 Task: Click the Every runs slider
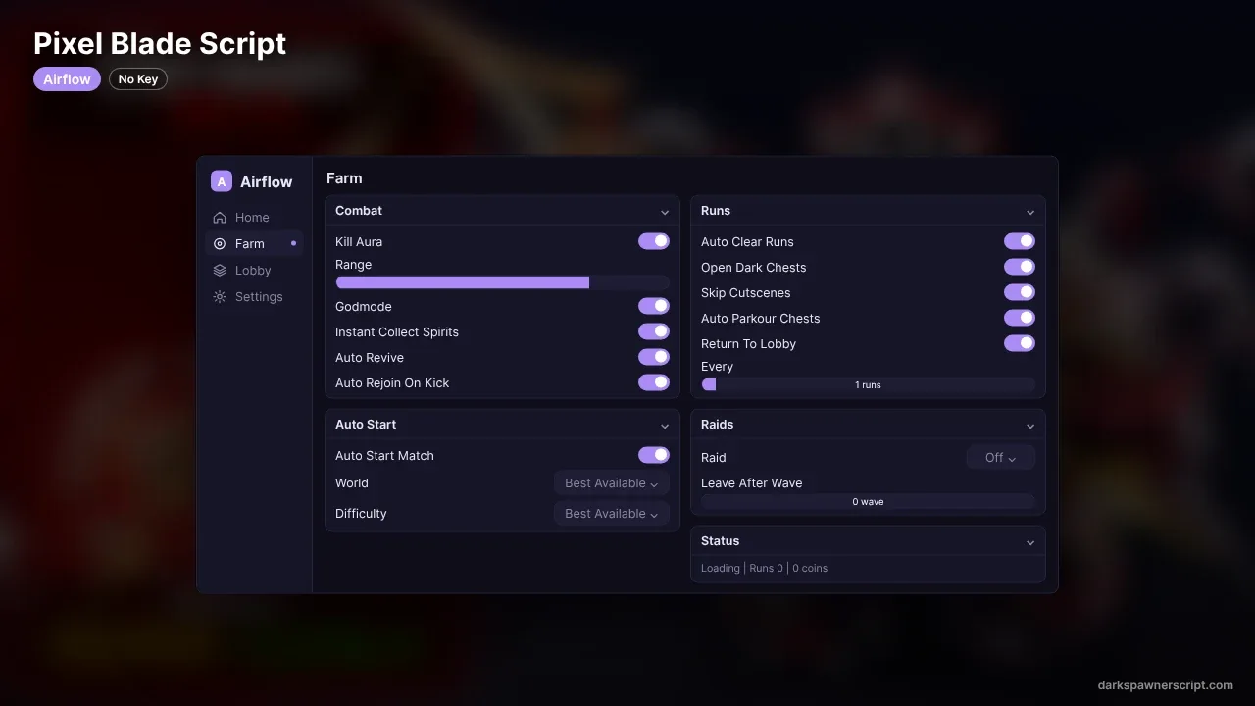868,384
